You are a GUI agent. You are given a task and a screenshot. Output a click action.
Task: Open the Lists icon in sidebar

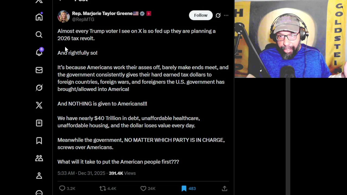tap(39, 123)
